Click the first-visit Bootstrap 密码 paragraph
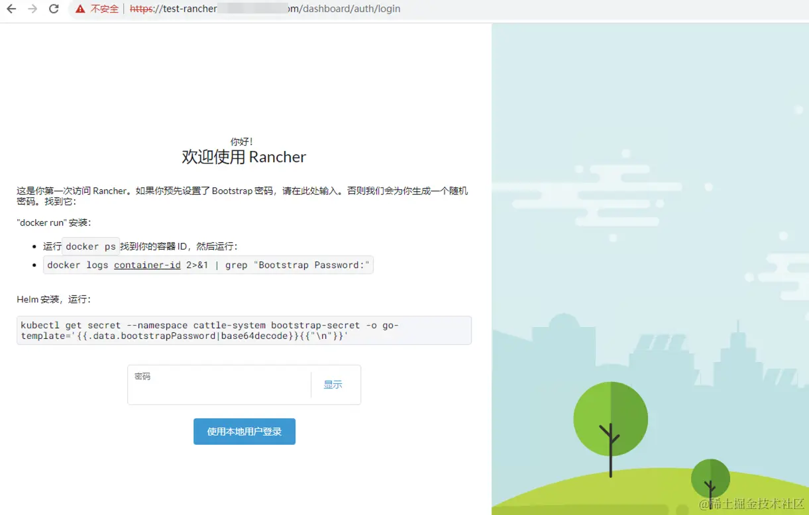 pos(243,196)
